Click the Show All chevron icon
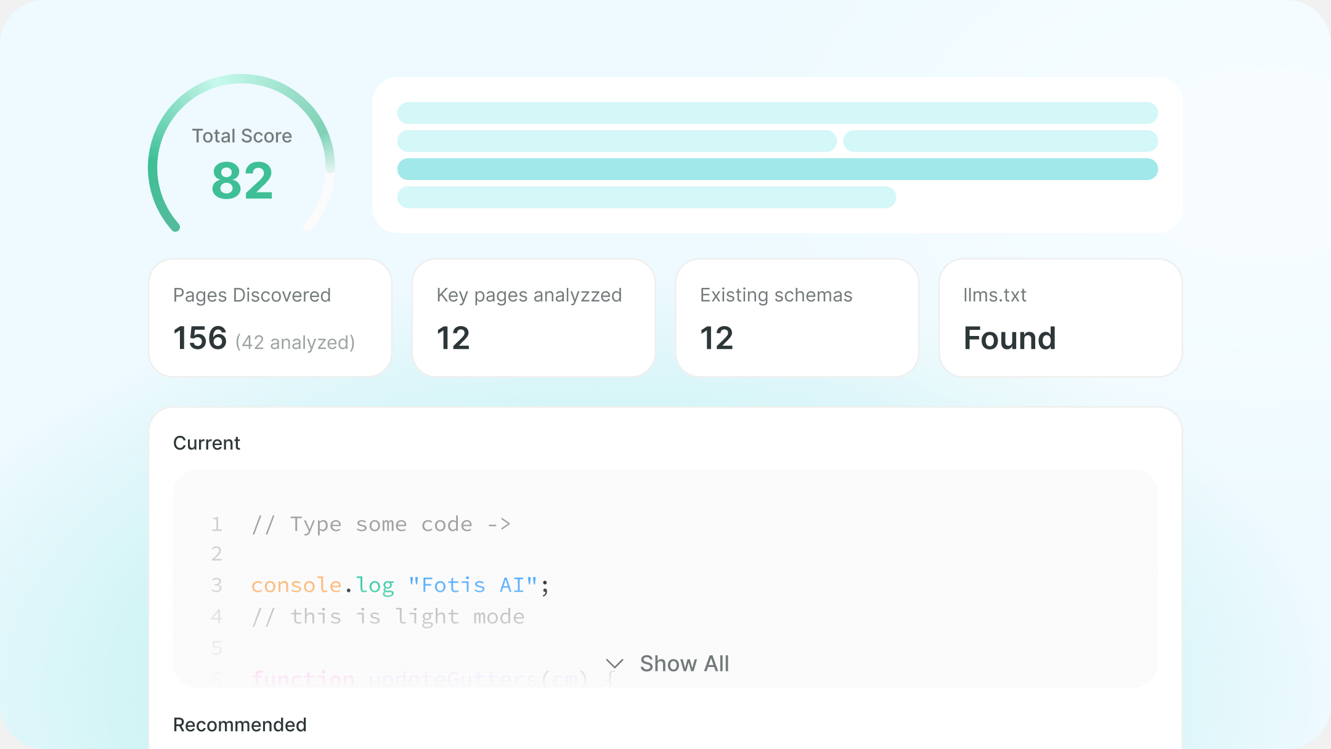The height and width of the screenshot is (749, 1331). tap(614, 664)
